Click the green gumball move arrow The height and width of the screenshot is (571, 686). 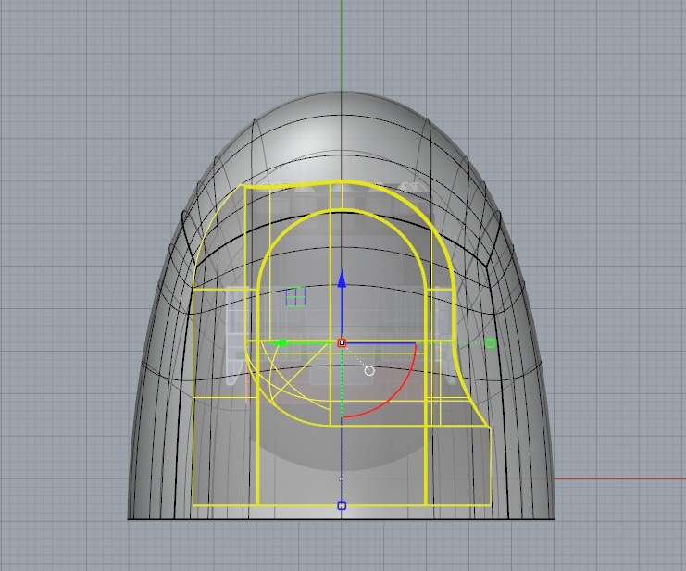click(x=282, y=343)
